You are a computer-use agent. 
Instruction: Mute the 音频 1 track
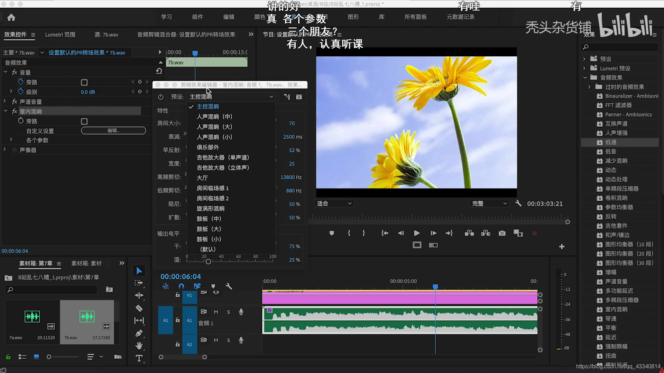pyautogui.click(x=216, y=312)
